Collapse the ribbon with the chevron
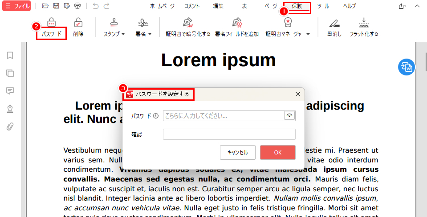427x217 pixels. click(x=417, y=6)
